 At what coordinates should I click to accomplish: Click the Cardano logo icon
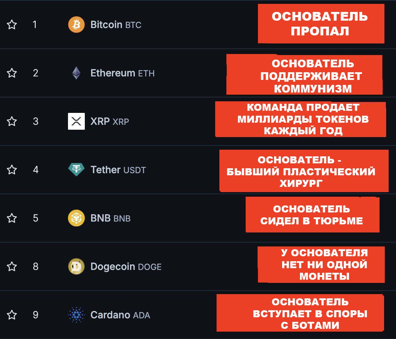[76, 315]
